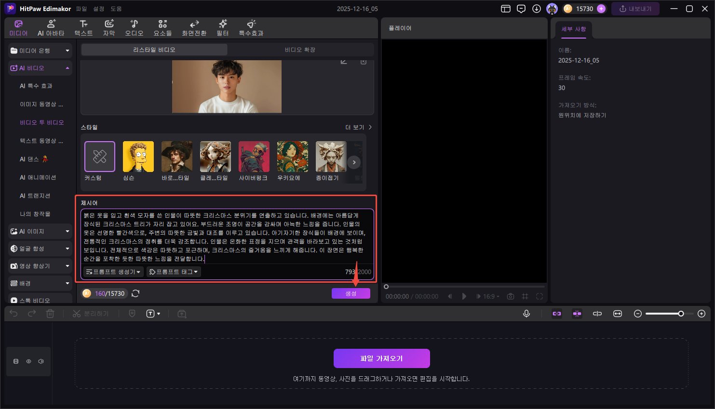Toggle the purple magnetic snap timeline button
The width and height of the screenshot is (715, 409).
click(x=557, y=314)
